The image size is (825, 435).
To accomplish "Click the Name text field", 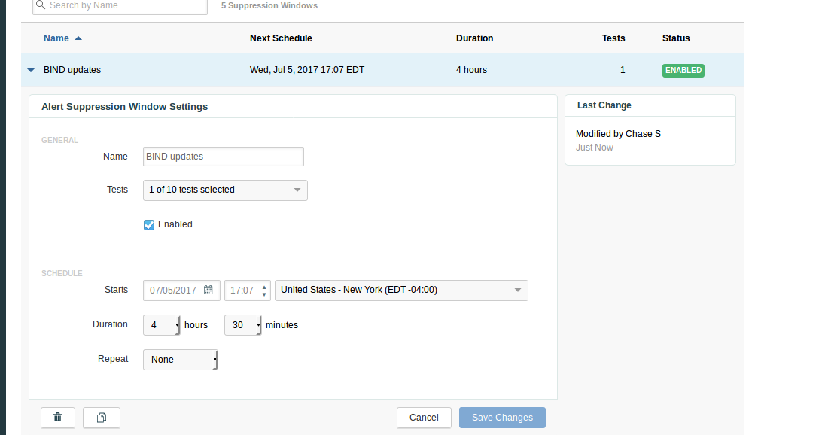I will coord(223,157).
